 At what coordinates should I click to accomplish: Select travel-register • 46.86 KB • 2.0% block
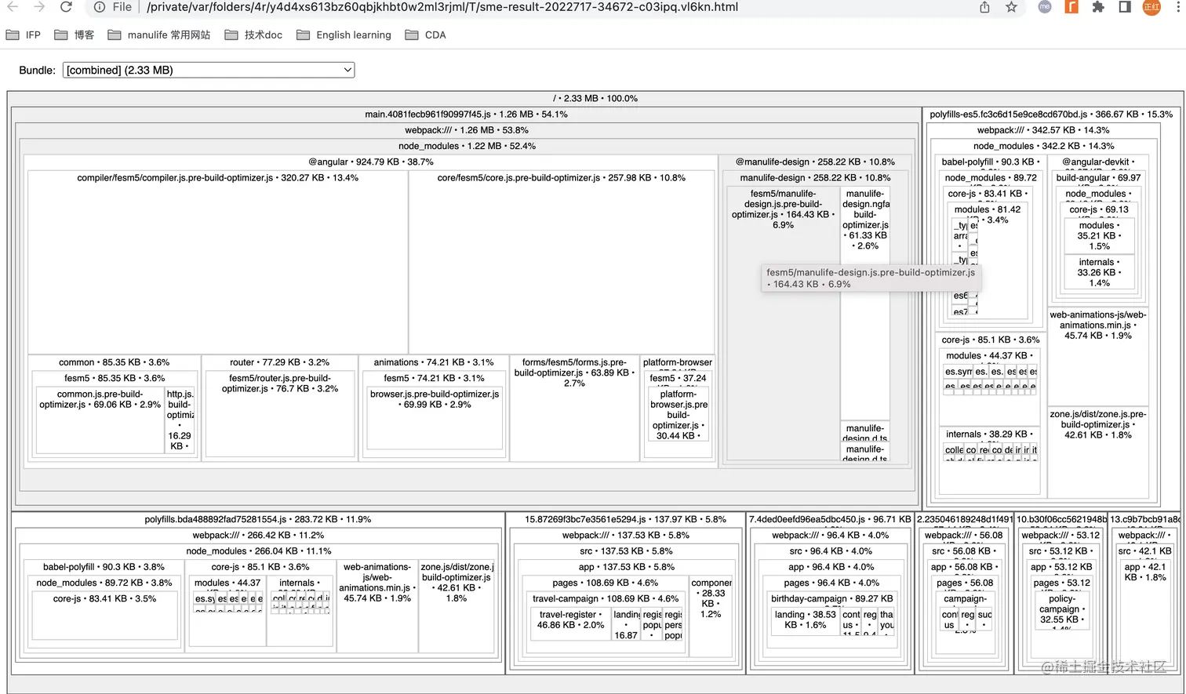coord(571,623)
